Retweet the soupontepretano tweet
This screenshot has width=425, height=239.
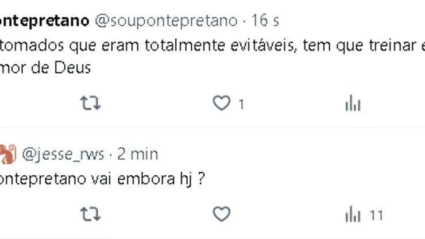click(90, 104)
